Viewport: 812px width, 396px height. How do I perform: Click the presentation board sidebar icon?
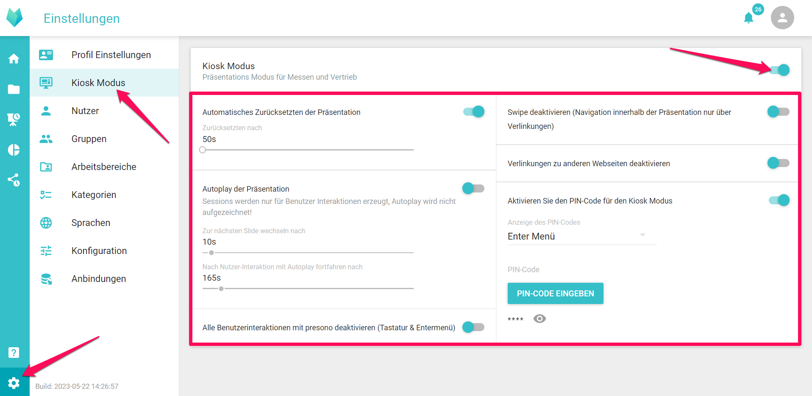click(14, 120)
